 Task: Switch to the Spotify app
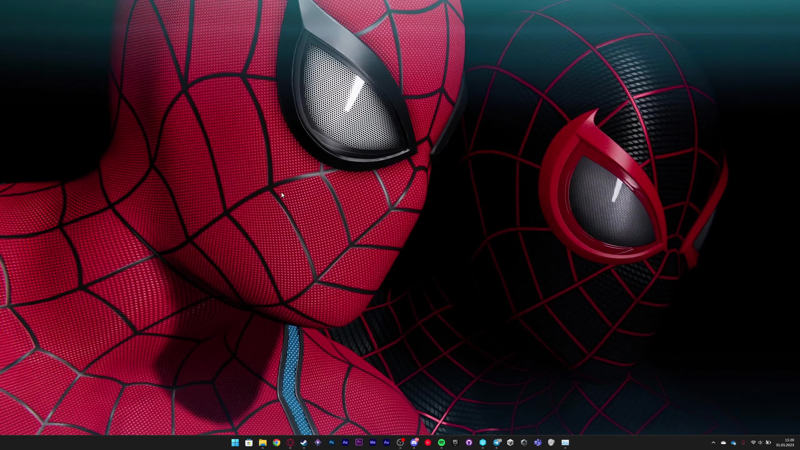[441, 442]
